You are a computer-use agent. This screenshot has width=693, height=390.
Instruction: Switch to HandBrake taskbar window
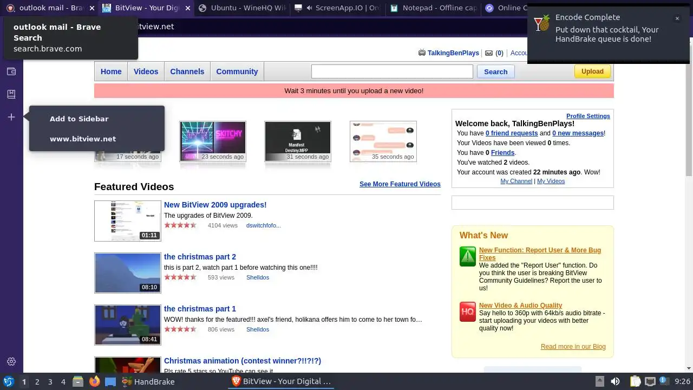(x=147, y=382)
